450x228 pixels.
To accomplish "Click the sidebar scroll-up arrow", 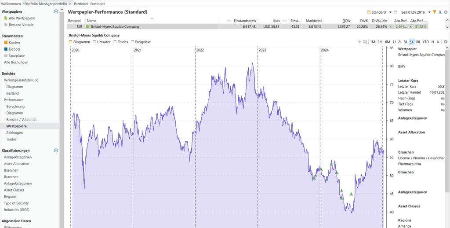I will 62,10.
